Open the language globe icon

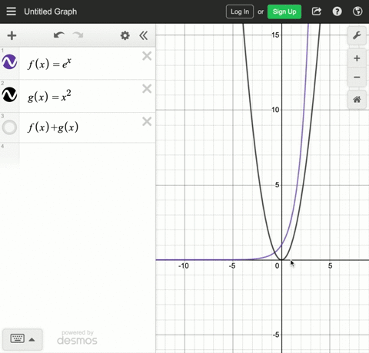[357, 12]
